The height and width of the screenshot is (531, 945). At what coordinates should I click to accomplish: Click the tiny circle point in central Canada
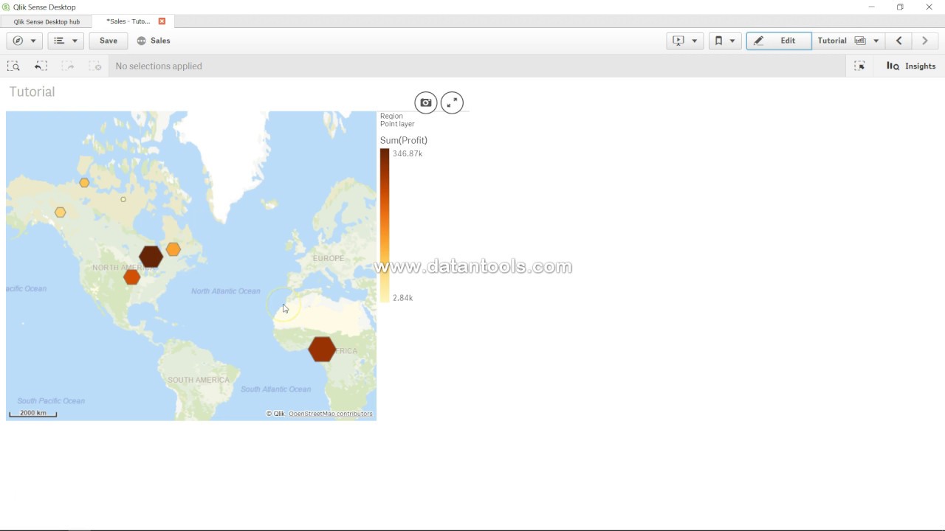123,199
